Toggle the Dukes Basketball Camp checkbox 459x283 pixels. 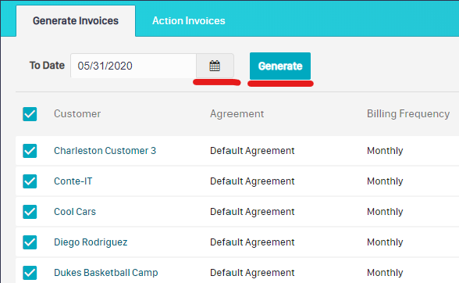click(30, 273)
